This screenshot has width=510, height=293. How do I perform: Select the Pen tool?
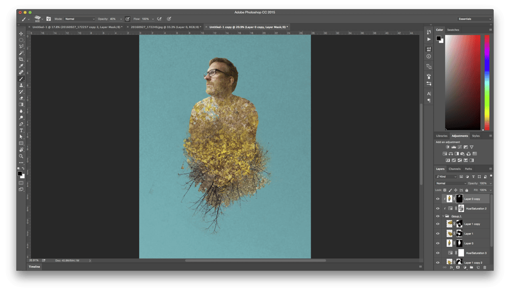[21, 124]
